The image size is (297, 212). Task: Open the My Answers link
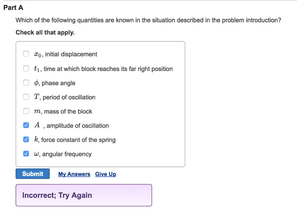pyautogui.click(x=74, y=174)
